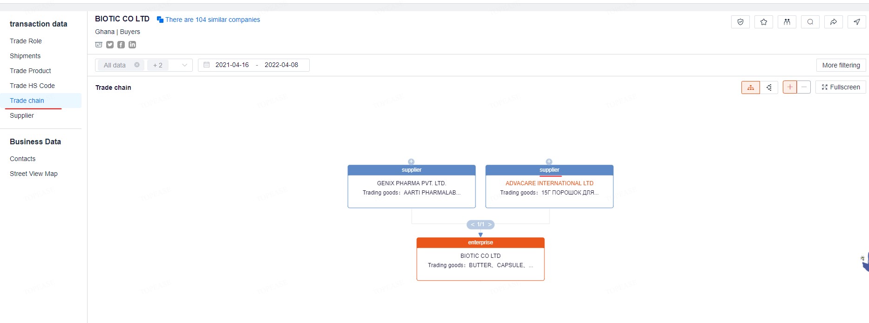Expand the ADVACARE INTERNATIONAL supplier node
This screenshot has height=323, width=869.
click(549, 161)
